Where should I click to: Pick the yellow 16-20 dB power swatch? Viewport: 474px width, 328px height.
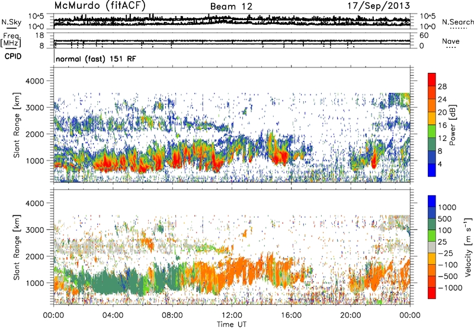coord(432,118)
